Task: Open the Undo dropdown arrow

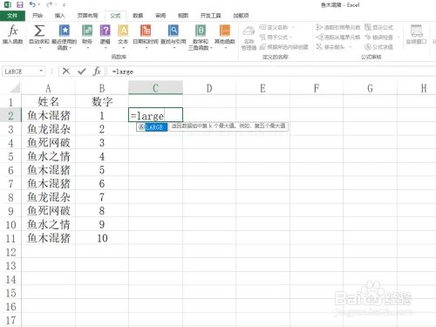Action: pos(39,5)
